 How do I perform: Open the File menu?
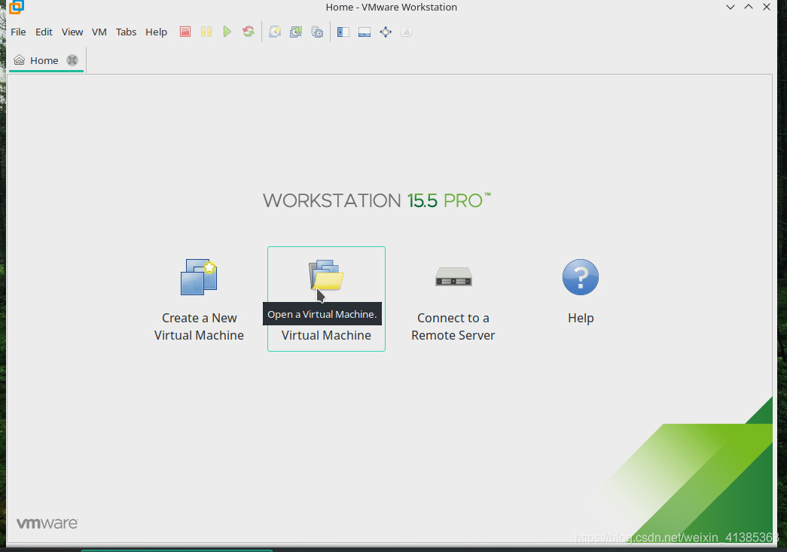click(x=18, y=32)
